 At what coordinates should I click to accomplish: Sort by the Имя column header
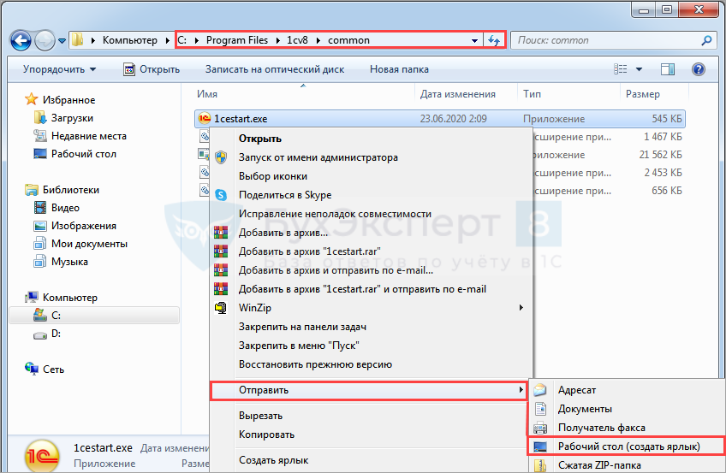[x=207, y=94]
